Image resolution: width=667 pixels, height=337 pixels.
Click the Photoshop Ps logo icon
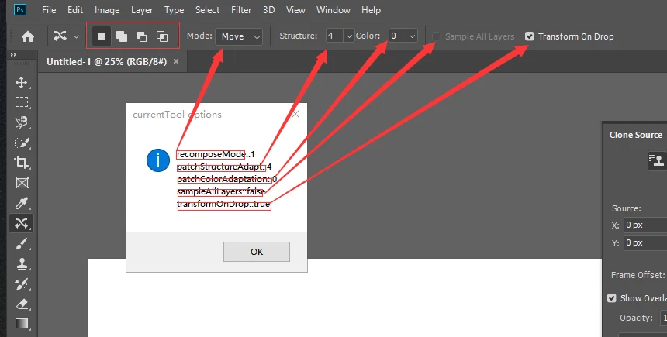(20, 10)
